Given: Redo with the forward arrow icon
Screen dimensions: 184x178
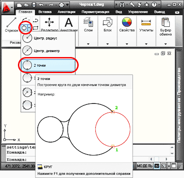Looking at the screenshot, I should [51, 5].
